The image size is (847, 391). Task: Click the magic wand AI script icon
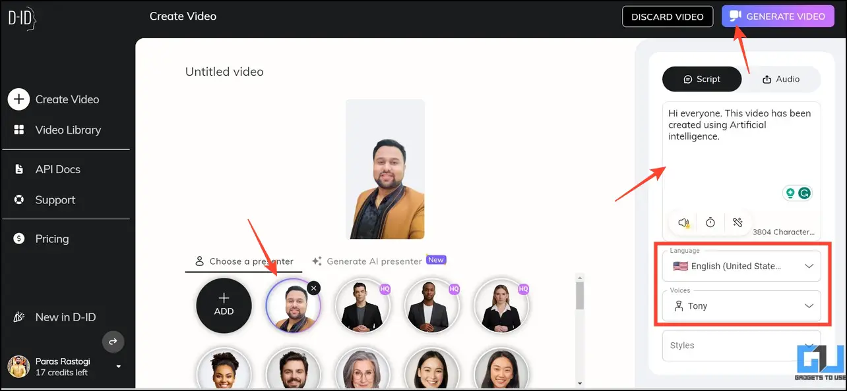point(737,223)
